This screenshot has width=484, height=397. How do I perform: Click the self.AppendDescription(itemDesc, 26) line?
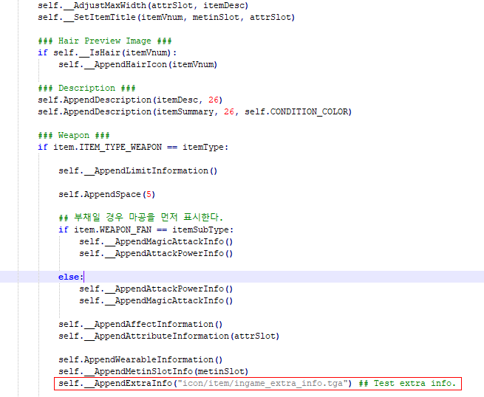tap(130, 100)
